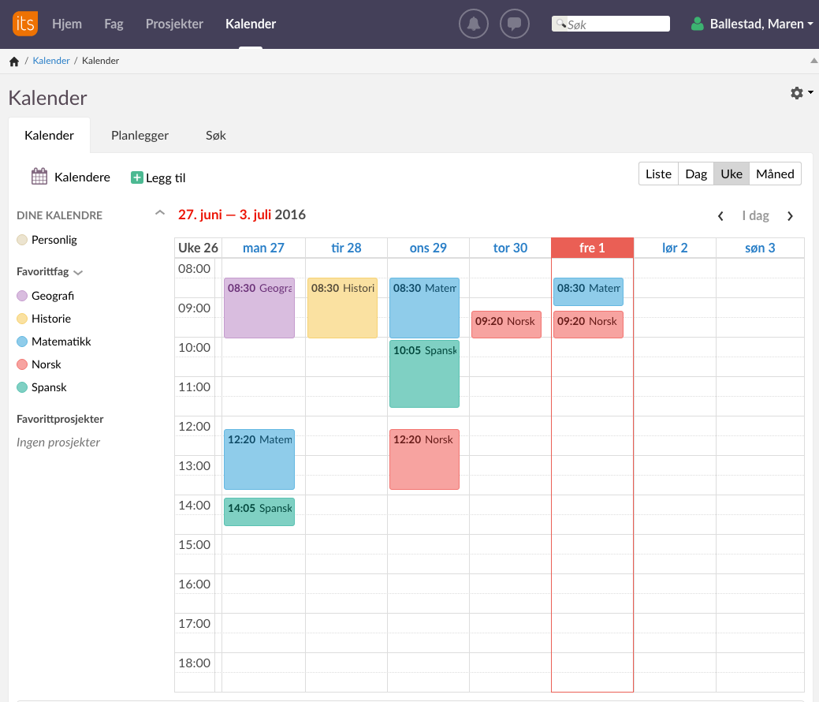This screenshot has width=819, height=702.
Task: Toggle Historie calendar visibility
Action: [x=22, y=319]
